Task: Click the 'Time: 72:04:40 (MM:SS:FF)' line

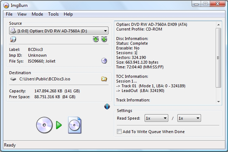Action: 140,67
